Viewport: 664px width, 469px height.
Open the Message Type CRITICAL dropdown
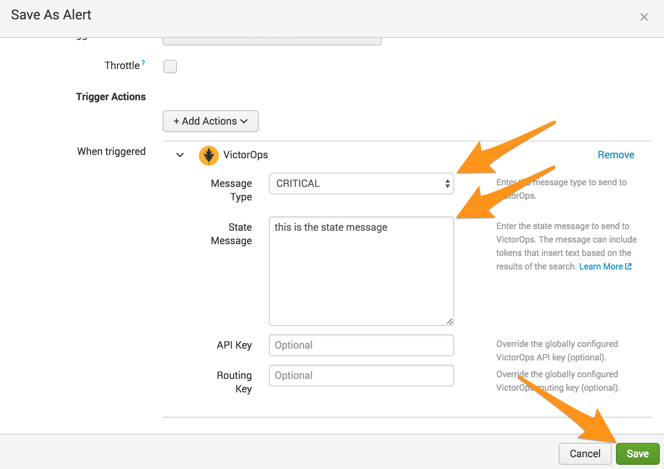(361, 184)
